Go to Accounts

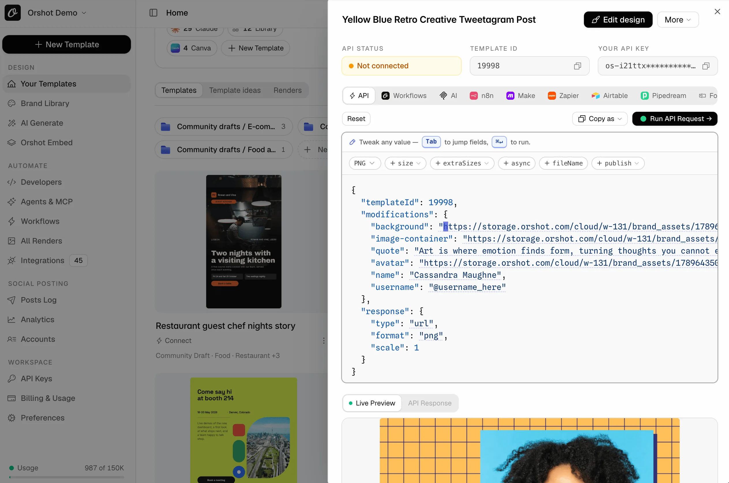[66, 339]
